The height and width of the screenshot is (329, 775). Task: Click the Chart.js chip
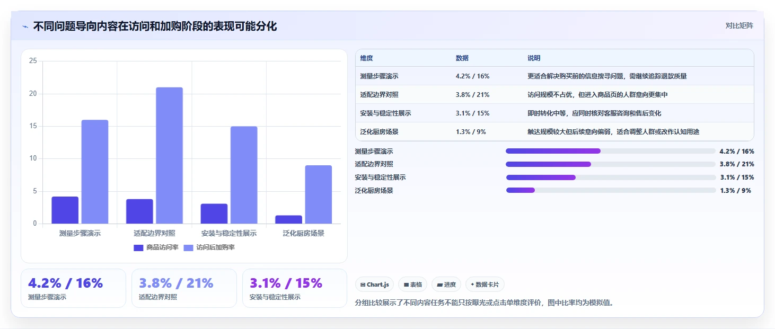[374, 284]
